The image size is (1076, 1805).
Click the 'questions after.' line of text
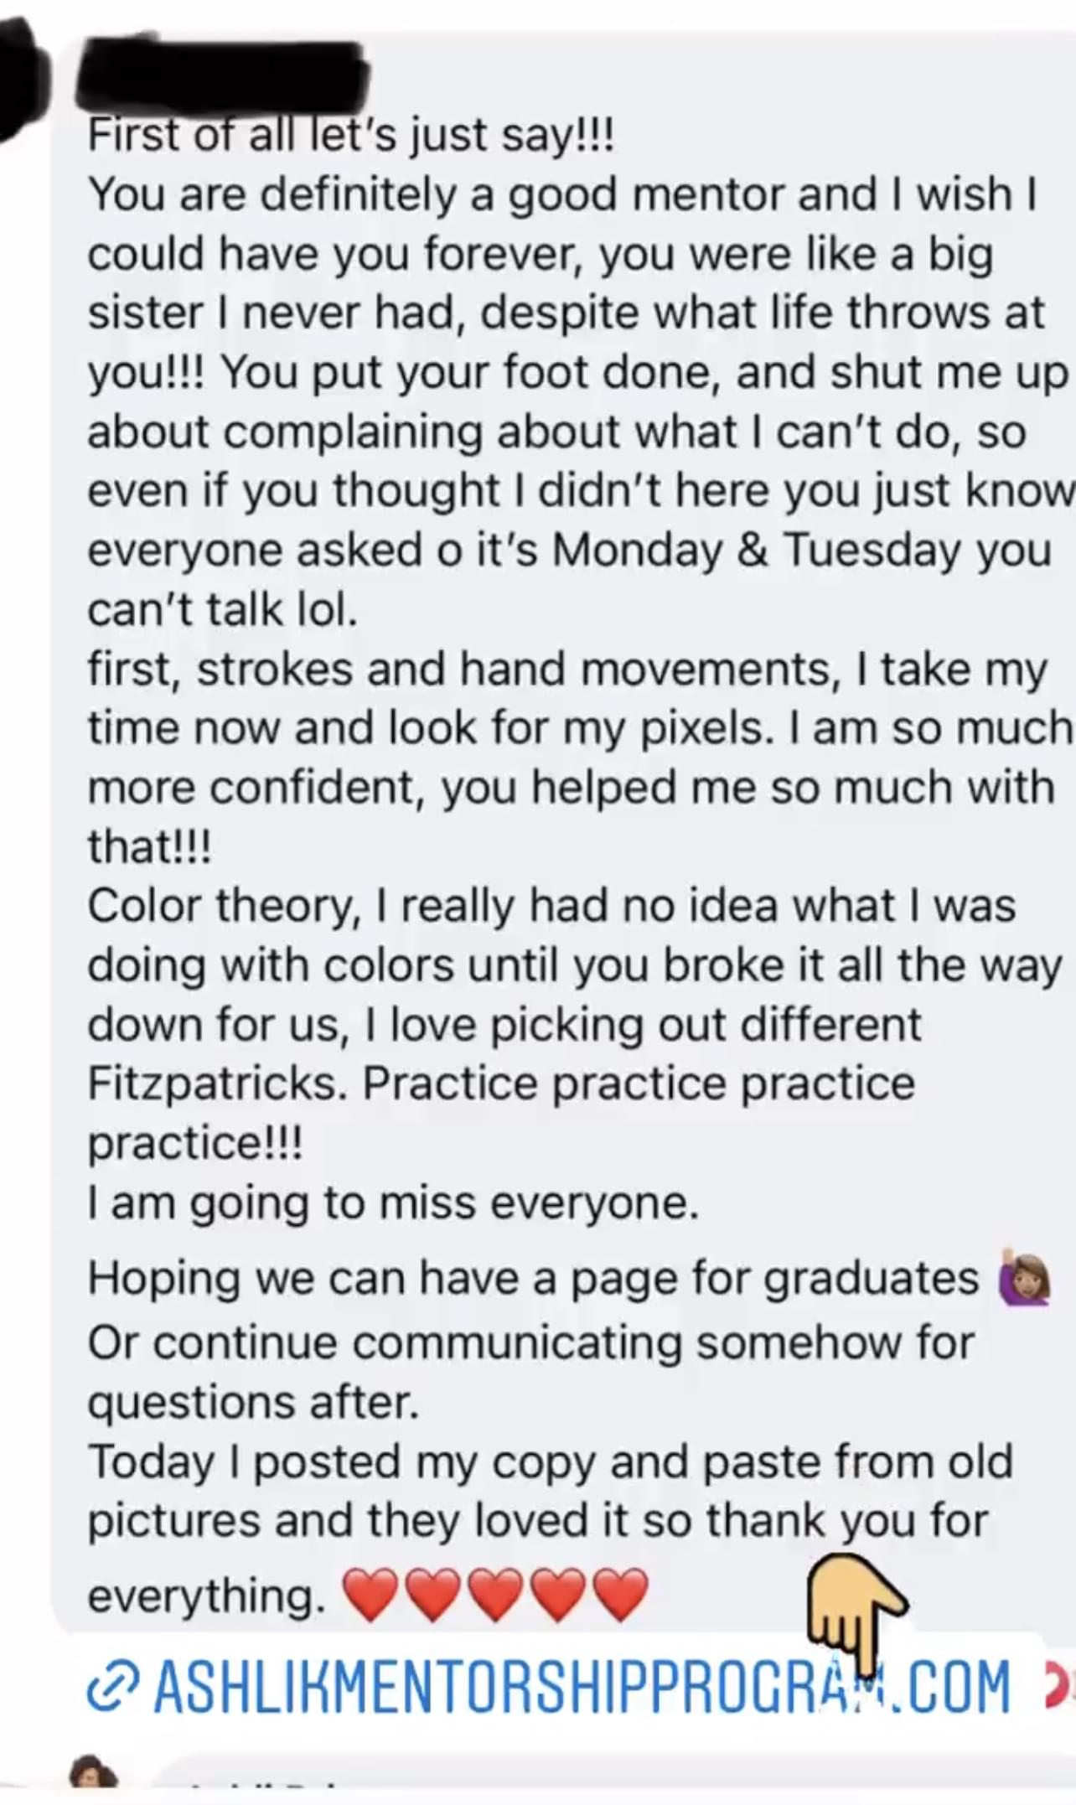(253, 1402)
